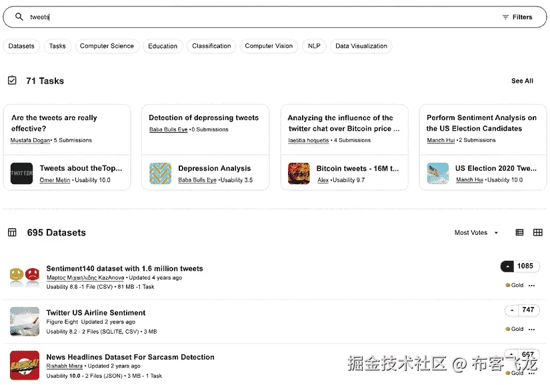
Task: Open more options for Airline Sentiment dataset
Action: click(532, 329)
